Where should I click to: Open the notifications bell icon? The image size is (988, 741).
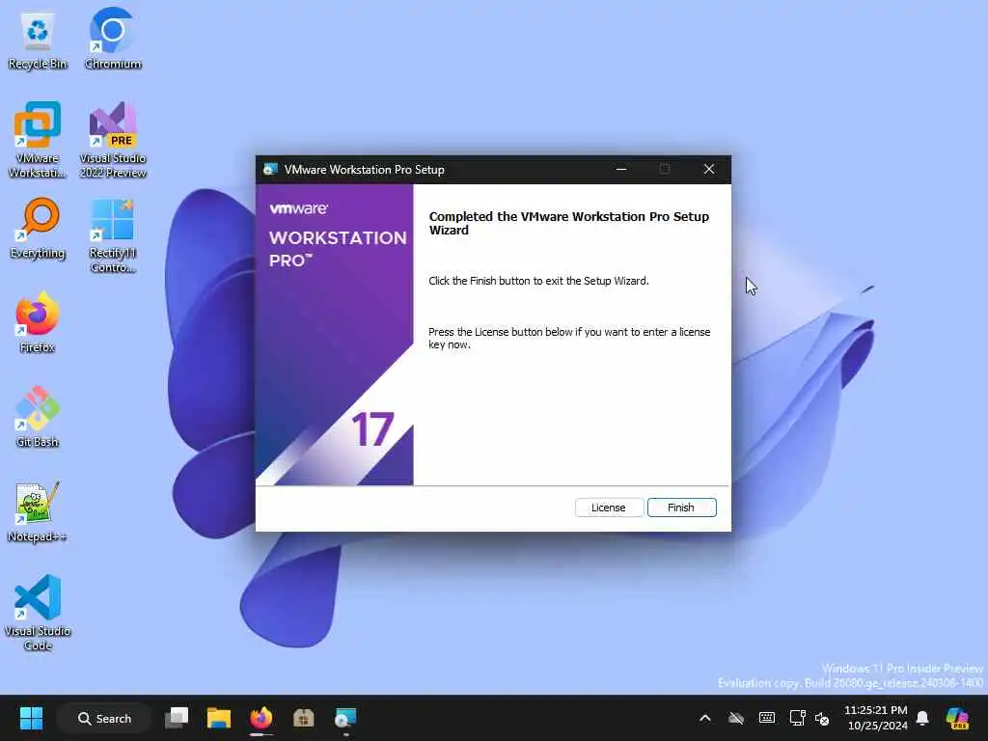[922, 718]
